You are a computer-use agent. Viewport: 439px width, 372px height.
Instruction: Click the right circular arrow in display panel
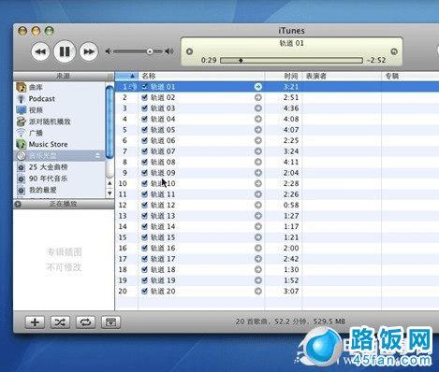pos(394,51)
